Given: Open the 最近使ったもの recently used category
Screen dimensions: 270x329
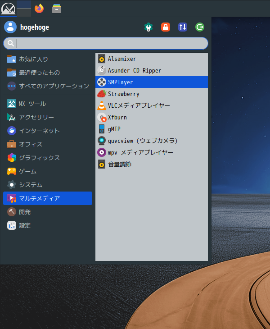Looking at the screenshot, I should coord(48,73).
